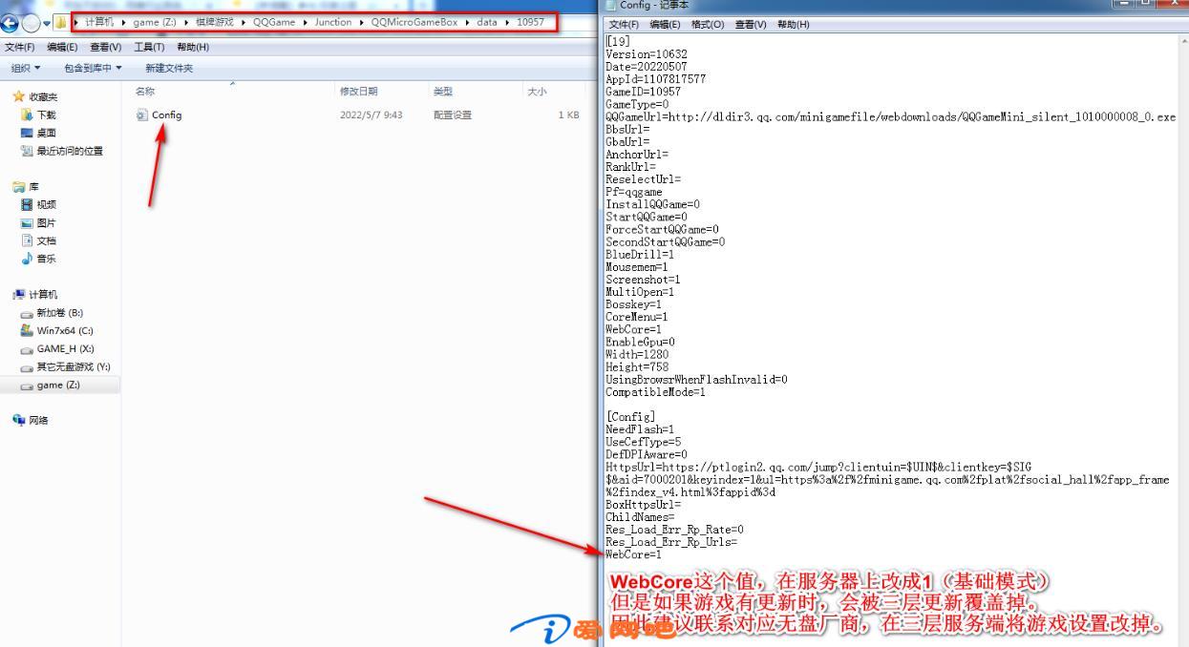This screenshot has height=647, width=1189.
Task: Jump to QQGame in the address bar
Action: click(x=274, y=23)
